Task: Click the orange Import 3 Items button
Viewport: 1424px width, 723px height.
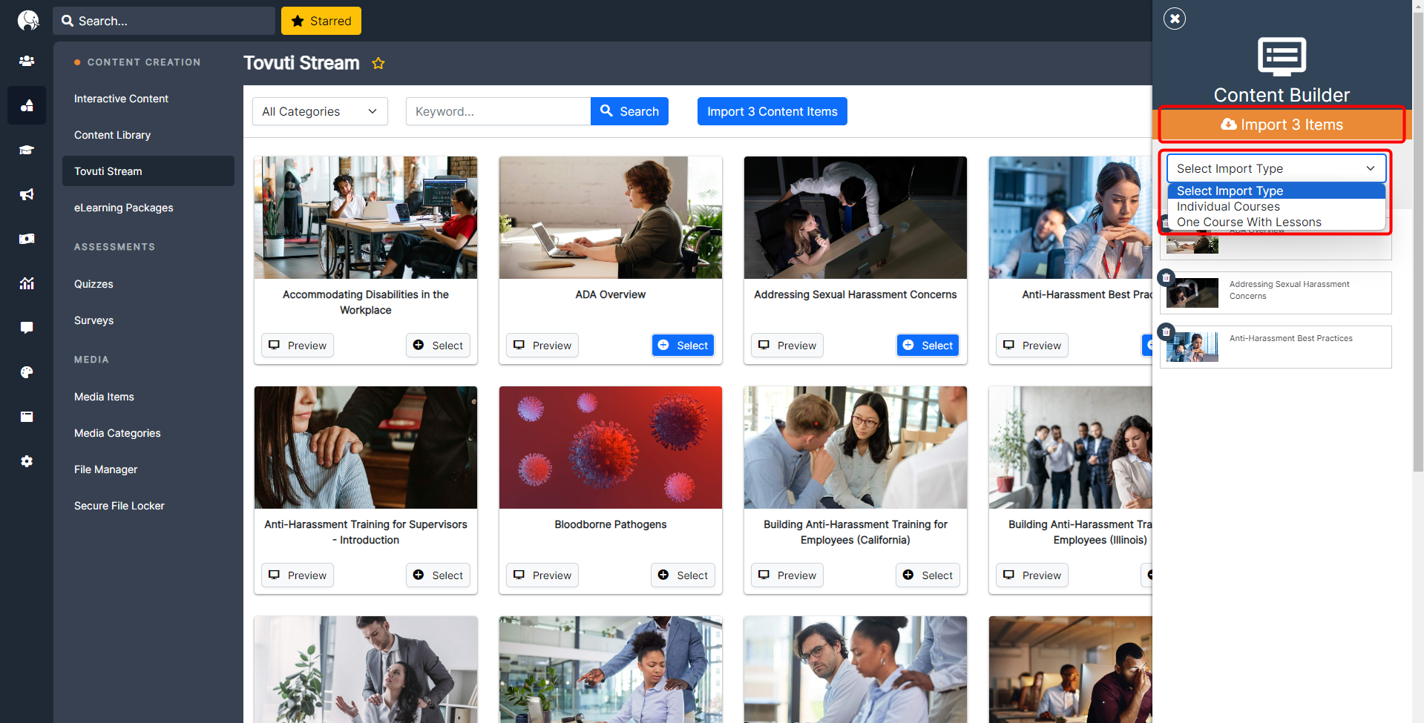Action: click(x=1282, y=125)
